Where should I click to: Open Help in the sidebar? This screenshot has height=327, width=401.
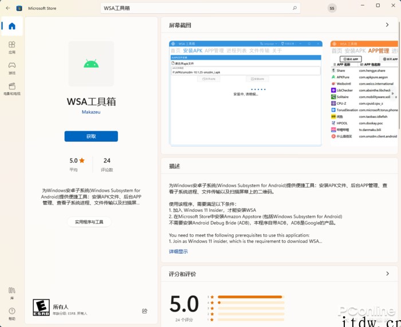[12, 314]
